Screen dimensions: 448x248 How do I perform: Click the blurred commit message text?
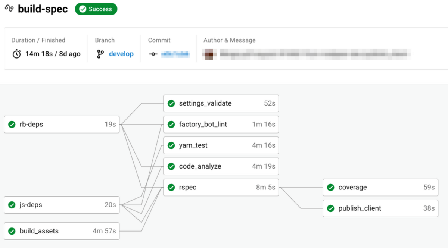tap(314, 54)
